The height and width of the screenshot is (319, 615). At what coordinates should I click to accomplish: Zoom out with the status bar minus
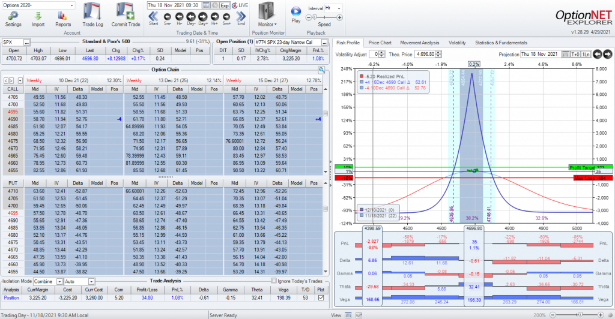(553, 315)
